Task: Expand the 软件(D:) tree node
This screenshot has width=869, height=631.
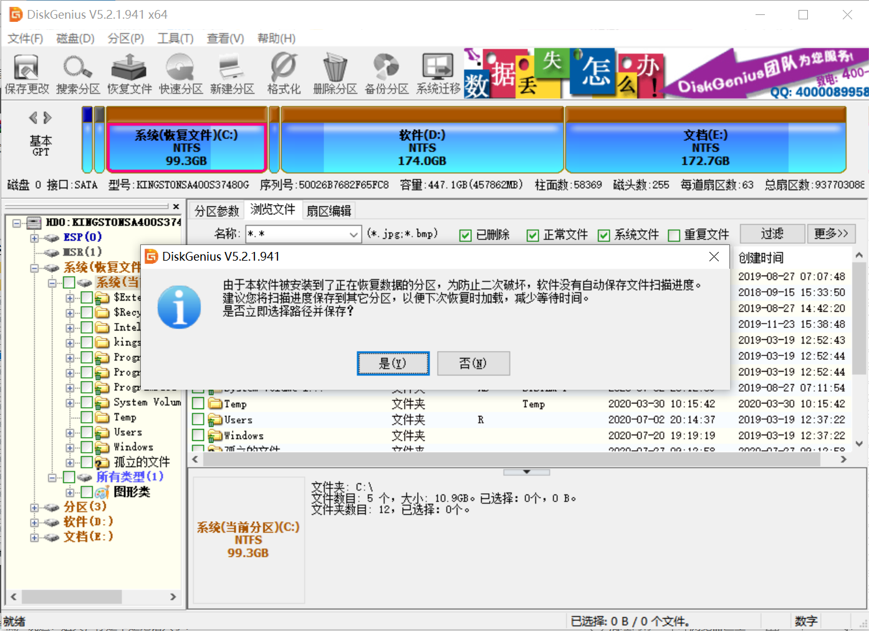Action: [34, 523]
